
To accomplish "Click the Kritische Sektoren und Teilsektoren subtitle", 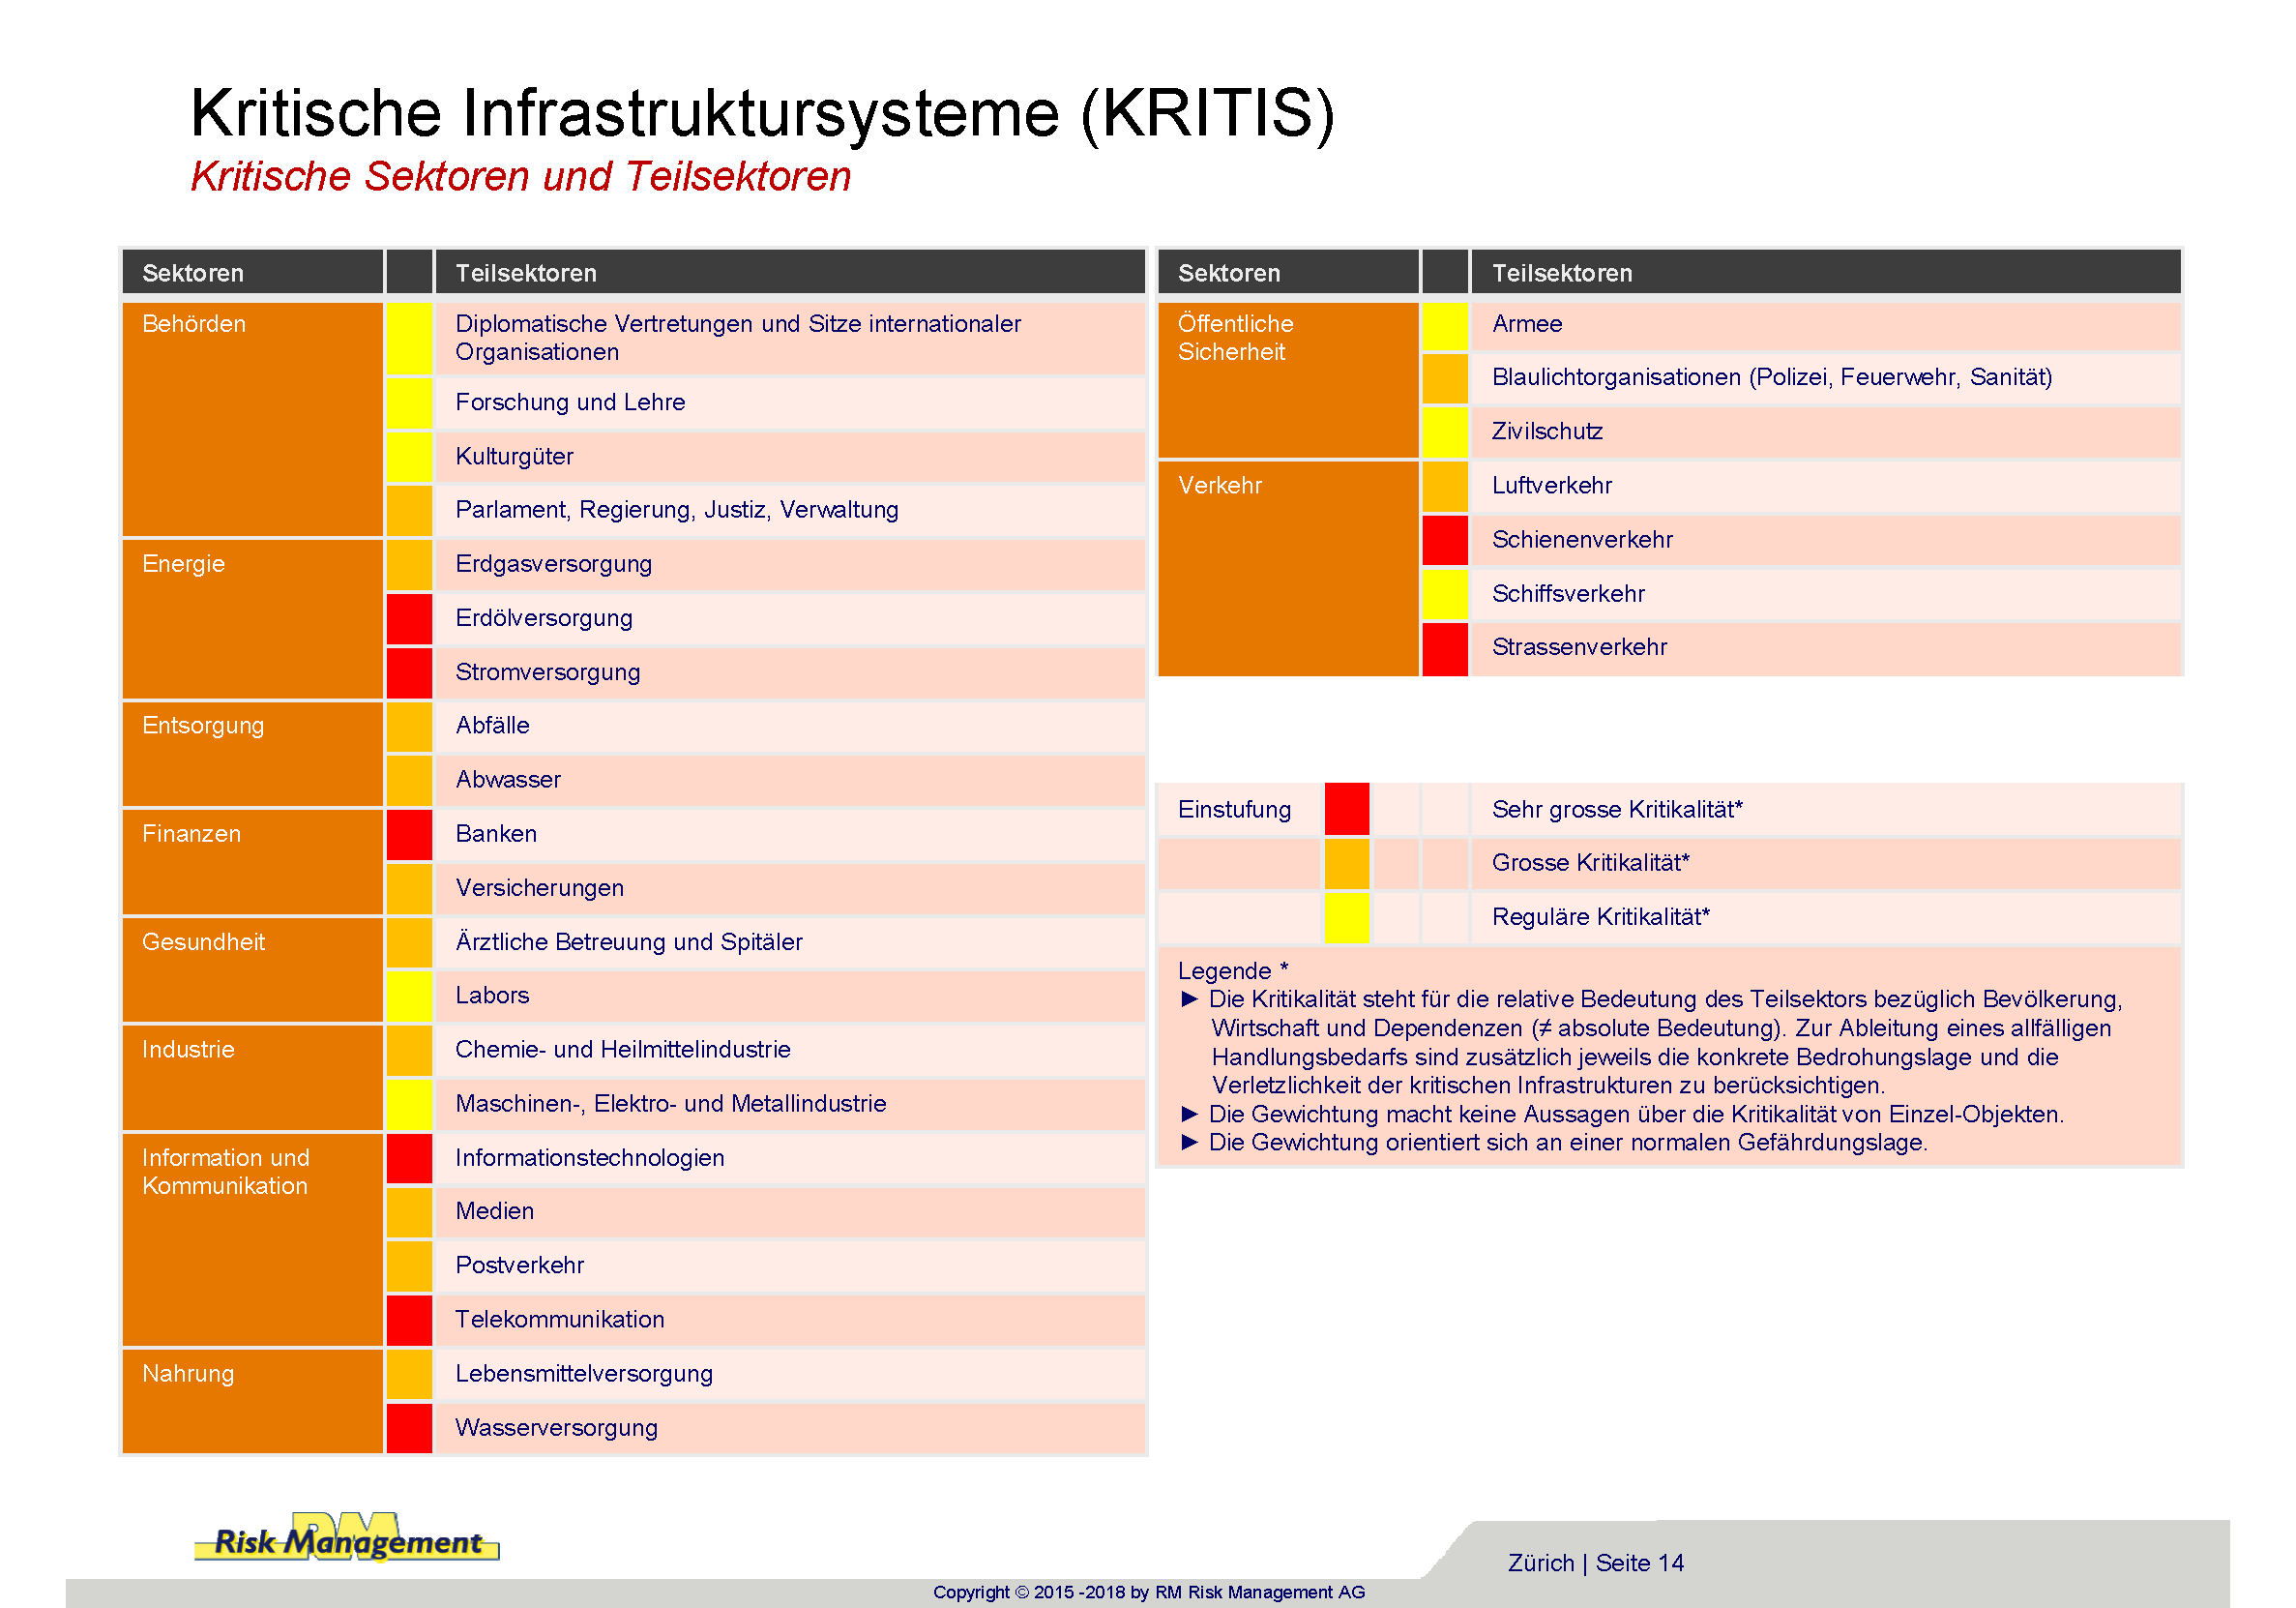I will pyautogui.click(x=520, y=176).
